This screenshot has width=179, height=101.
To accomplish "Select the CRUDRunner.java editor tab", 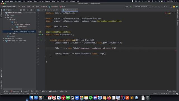I will (70, 10).
